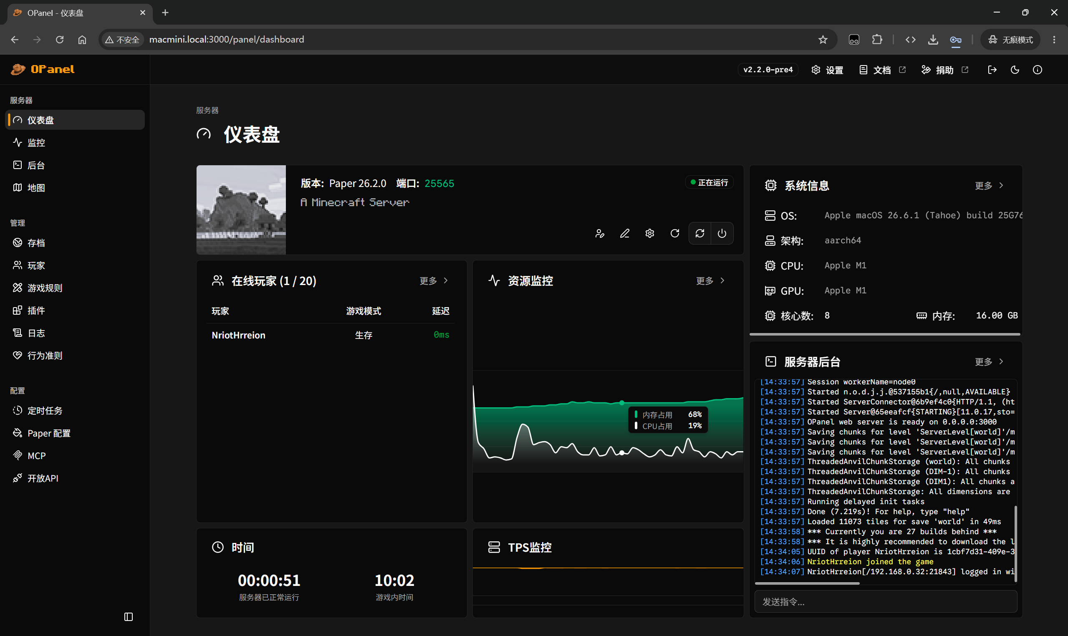Open Chrome three-dot menu
This screenshot has width=1068, height=636.
point(1054,39)
